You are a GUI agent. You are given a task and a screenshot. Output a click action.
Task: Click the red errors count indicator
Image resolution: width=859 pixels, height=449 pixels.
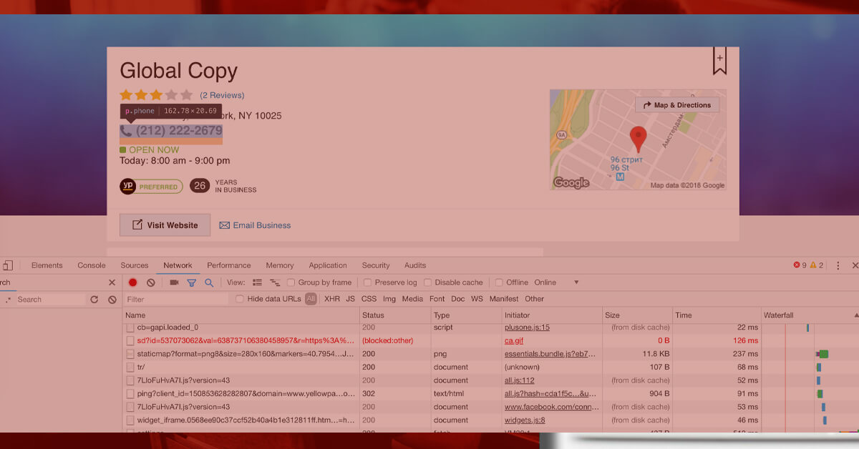(800, 265)
